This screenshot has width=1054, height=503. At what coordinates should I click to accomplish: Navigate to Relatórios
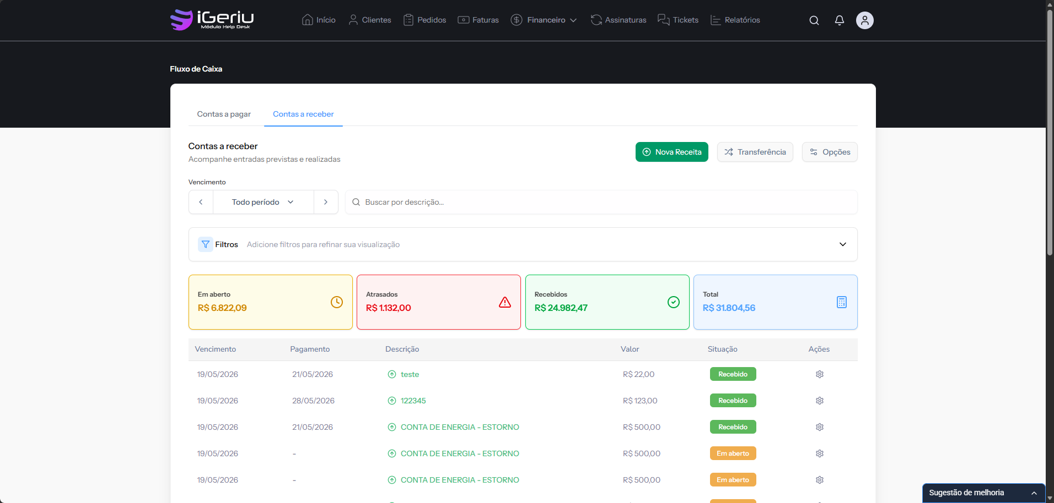tap(735, 20)
